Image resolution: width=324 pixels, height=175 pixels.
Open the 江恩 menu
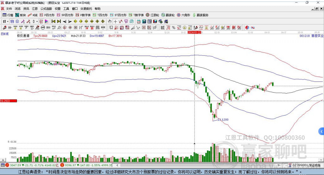tap(35, 9)
